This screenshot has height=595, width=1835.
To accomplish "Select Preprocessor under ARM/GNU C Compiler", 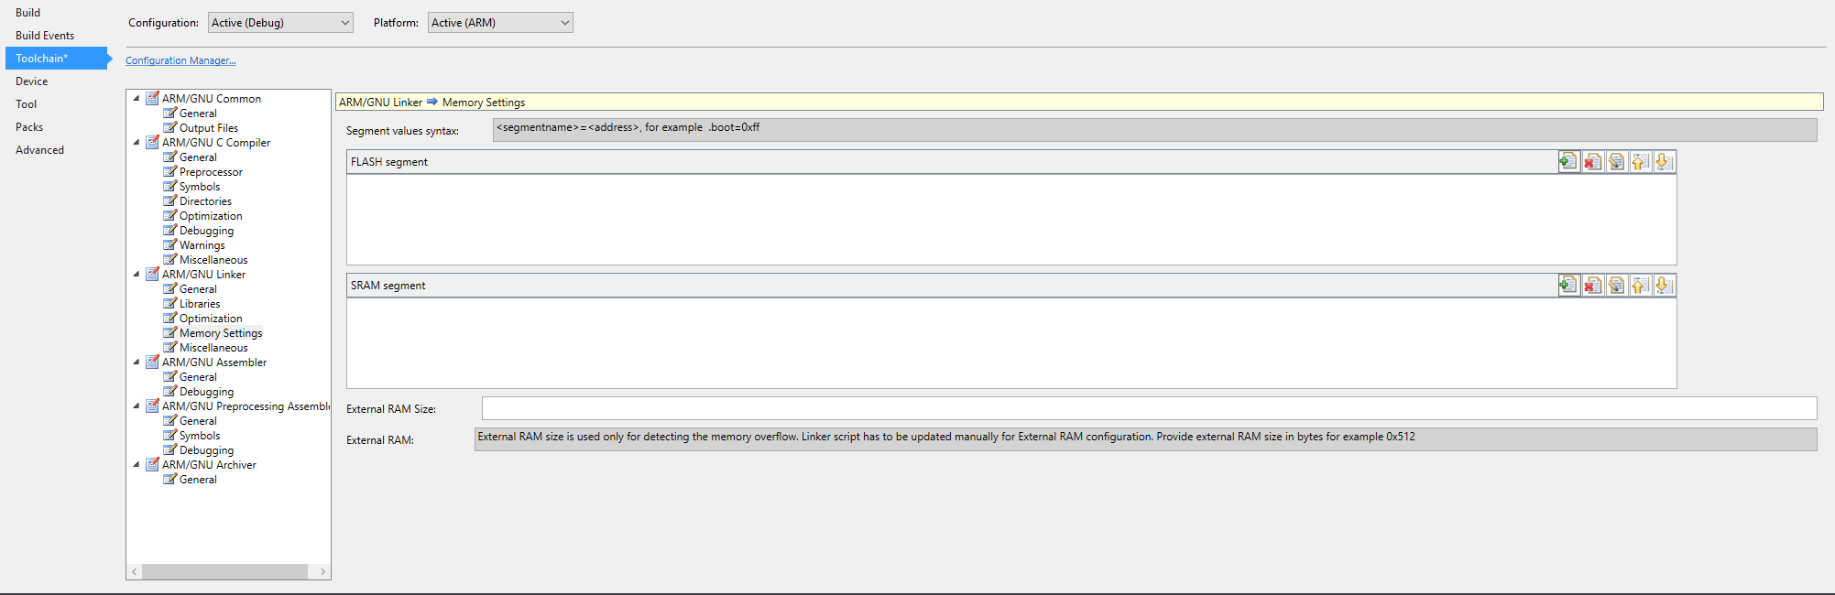I will pos(211,172).
